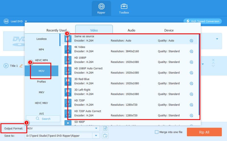Edit Title 1 name with pencil icon

pyautogui.click(x=20, y=66)
